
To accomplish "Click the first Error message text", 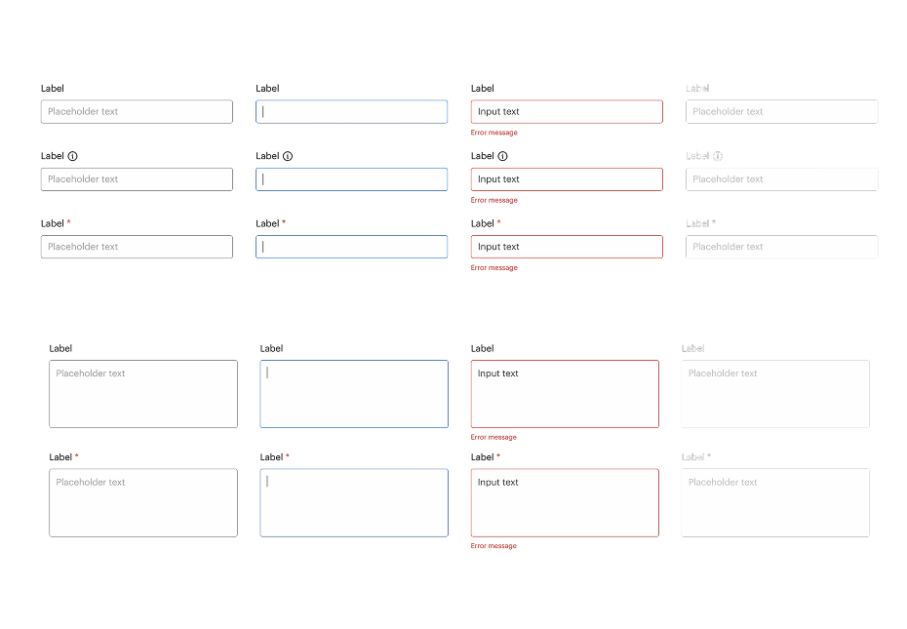I will click(x=494, y=132).
